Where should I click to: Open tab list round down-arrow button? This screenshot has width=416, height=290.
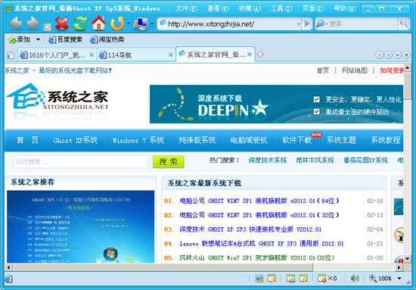click(397, 55)
